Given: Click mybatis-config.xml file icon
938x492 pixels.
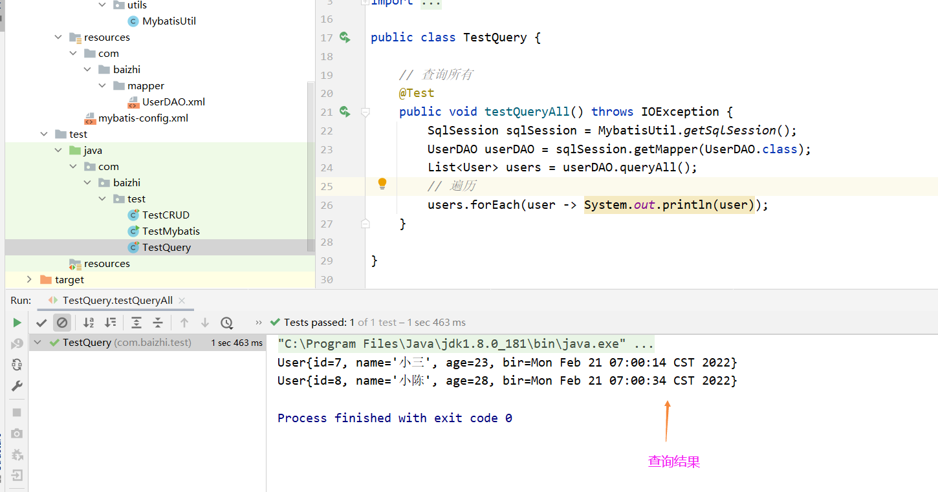Looking at the screenshot, I should [90, 118].
